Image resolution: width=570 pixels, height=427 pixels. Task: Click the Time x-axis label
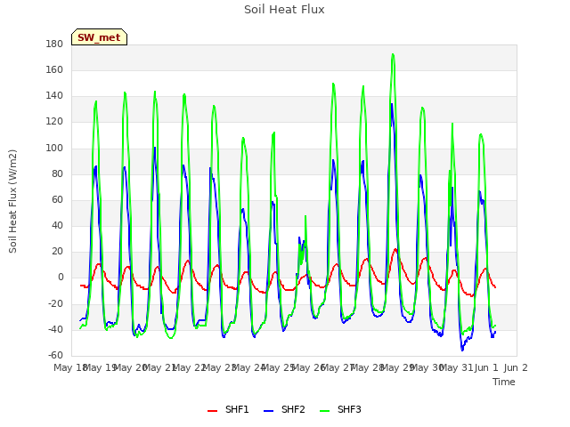504,382
